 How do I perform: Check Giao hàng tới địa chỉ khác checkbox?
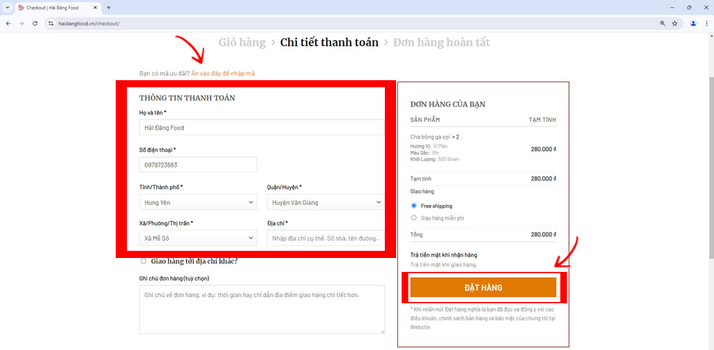click(144, 261)
